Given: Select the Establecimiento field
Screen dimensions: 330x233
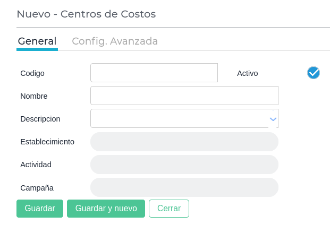Looking at the screenshot, I should tap(184, 142).
